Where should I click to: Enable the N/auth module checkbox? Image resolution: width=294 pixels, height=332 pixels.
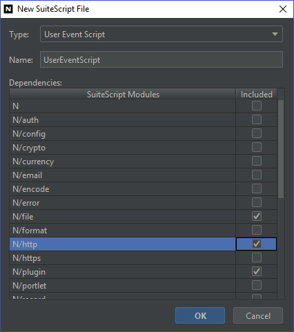click(257, 119)
